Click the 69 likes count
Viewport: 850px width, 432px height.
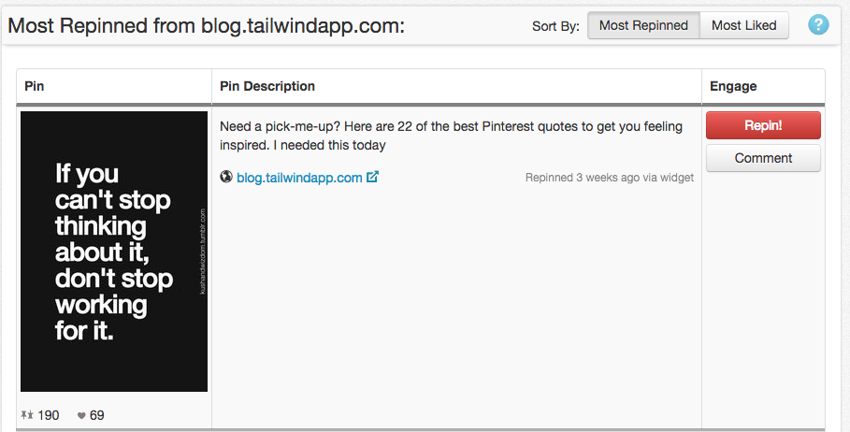[96, 415]
